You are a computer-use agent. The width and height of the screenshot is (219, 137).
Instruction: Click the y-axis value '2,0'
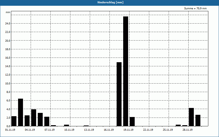tap(8, 118)
